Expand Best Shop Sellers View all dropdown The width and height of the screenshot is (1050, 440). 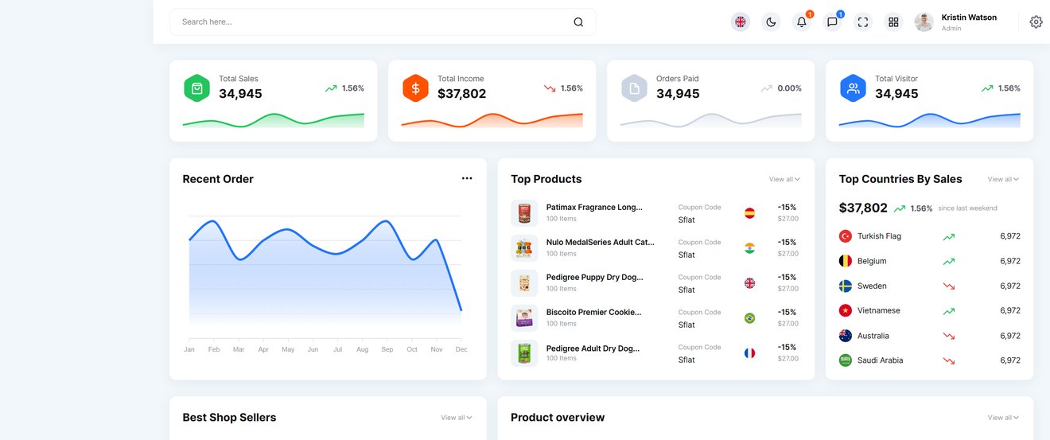coord(457,417)
